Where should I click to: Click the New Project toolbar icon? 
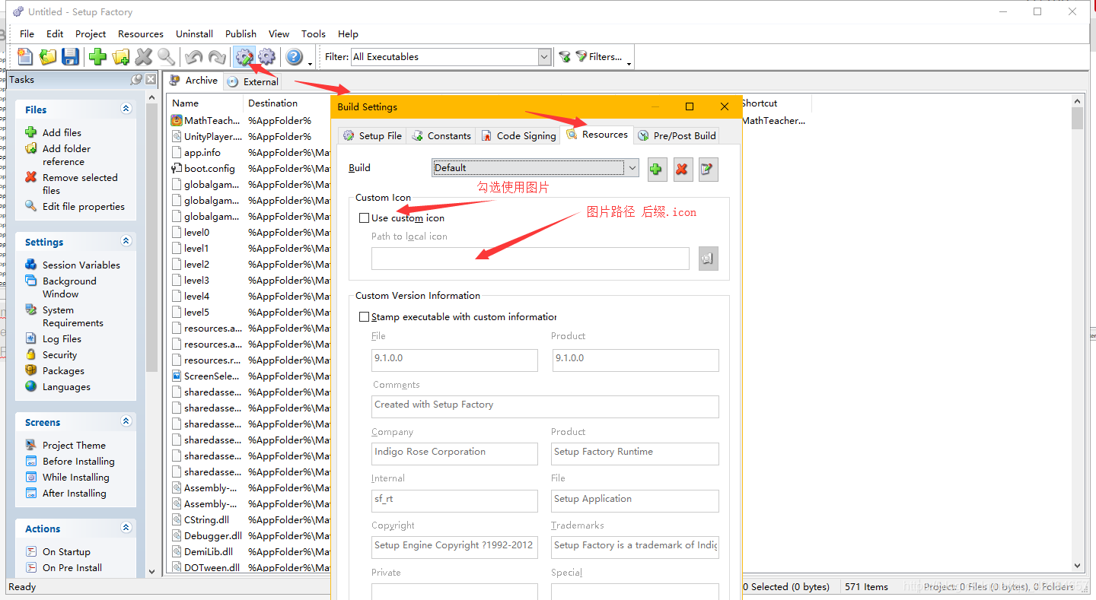coord(25,57)
